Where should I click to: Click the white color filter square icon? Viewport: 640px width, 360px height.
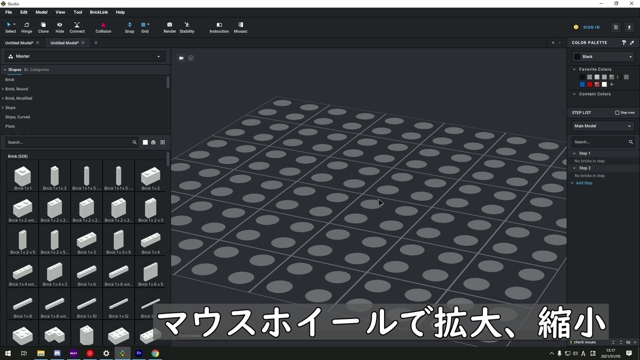(145, 142)
